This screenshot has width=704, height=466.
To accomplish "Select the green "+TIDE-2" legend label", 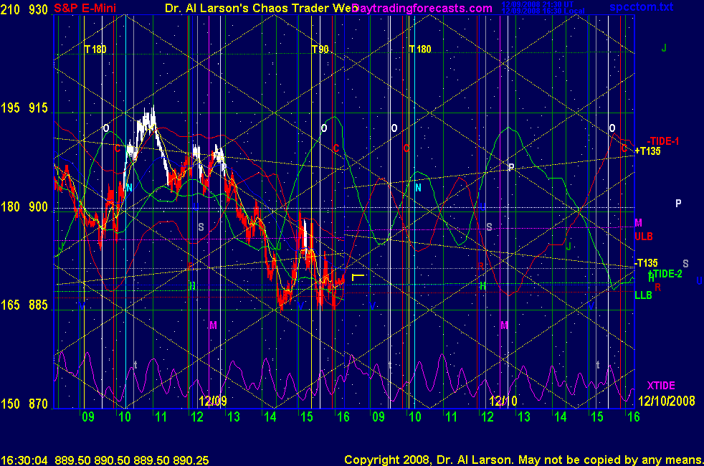I will point(665,274).
